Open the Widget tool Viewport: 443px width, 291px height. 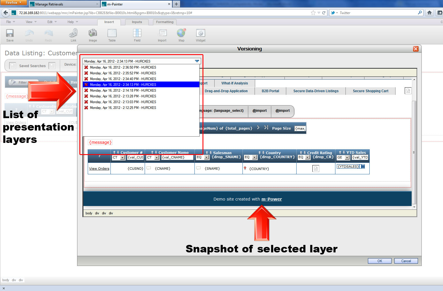coord(201,33)
